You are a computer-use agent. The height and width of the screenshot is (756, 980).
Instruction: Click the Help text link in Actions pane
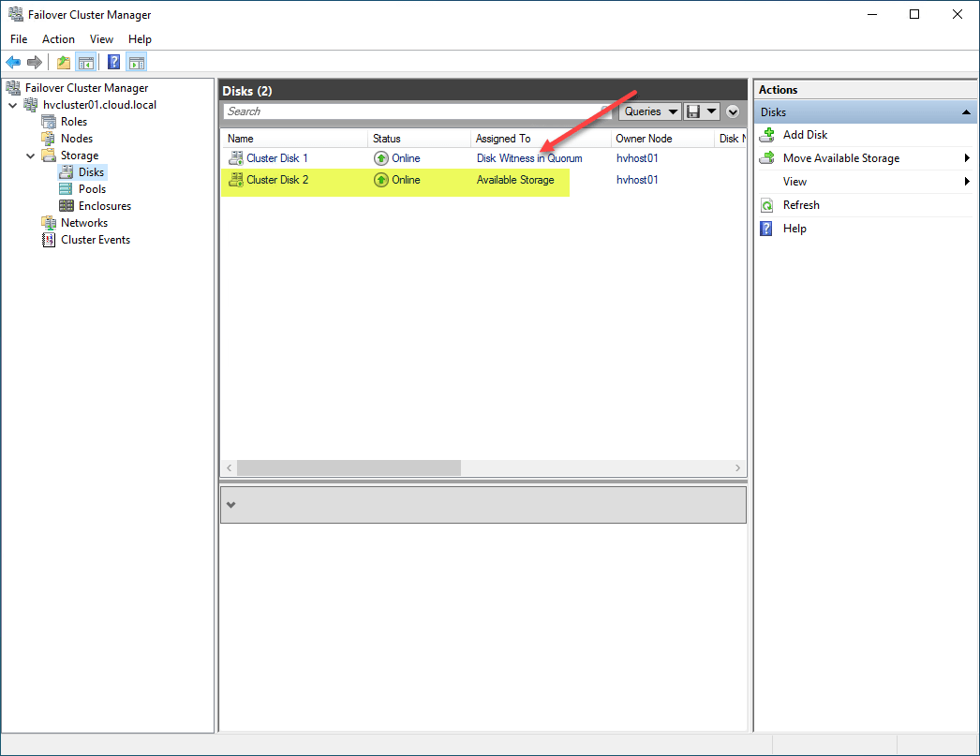pos(794,228)
